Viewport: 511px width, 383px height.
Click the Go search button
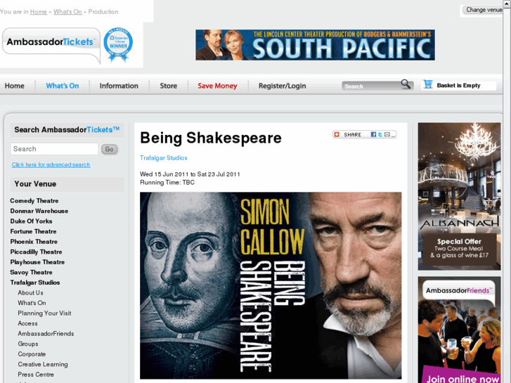click(109, 149)
